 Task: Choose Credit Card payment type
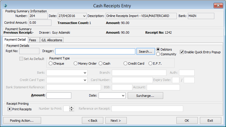125,63
